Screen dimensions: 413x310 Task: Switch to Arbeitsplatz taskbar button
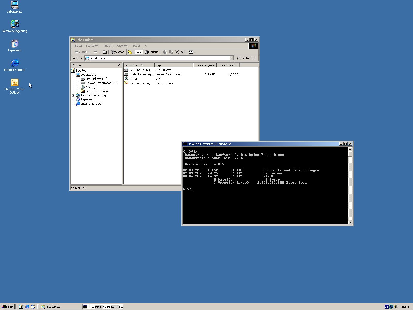[x=61, y=307]
